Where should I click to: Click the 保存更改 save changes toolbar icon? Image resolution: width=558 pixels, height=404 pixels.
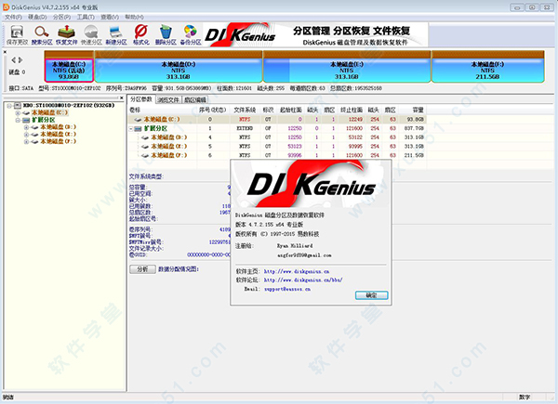pos(17,32)
